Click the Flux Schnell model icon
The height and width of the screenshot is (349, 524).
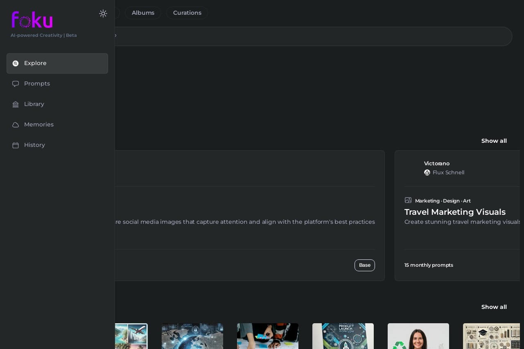coord(427,173)
